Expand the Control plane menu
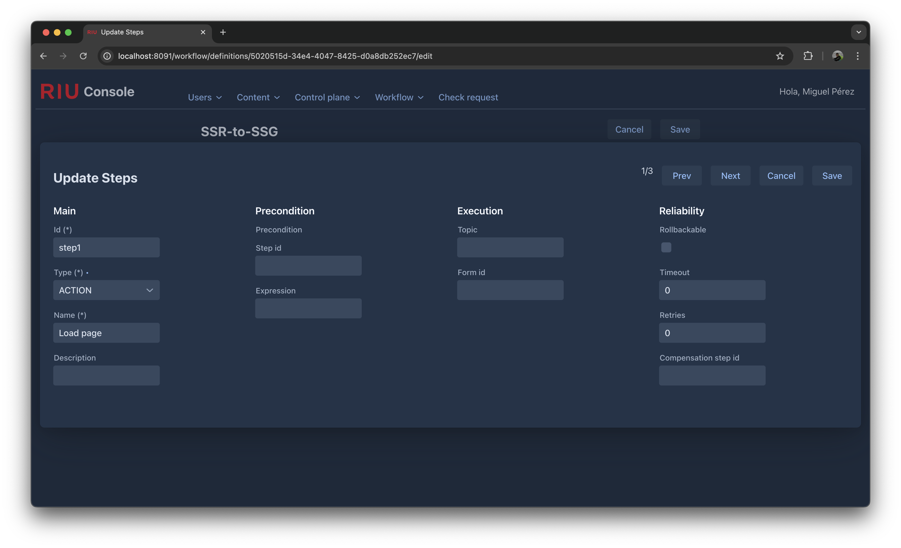The height and width of the screenshot is (548, 901). [327, 97]
